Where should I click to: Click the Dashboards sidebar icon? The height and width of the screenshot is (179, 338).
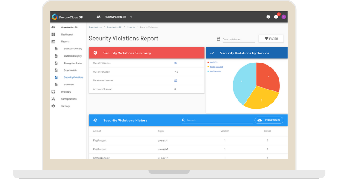[53, 34]
